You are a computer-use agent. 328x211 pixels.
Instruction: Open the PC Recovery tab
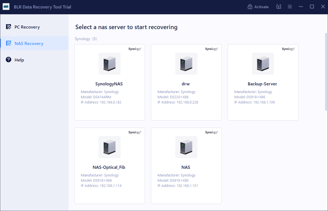pyautogui.click(x=34, y=27)
